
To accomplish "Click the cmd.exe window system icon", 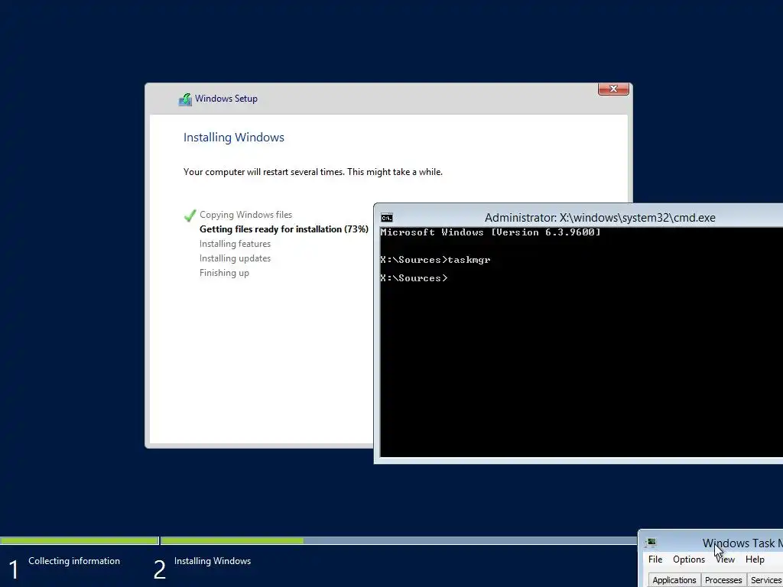I will 386,218.
